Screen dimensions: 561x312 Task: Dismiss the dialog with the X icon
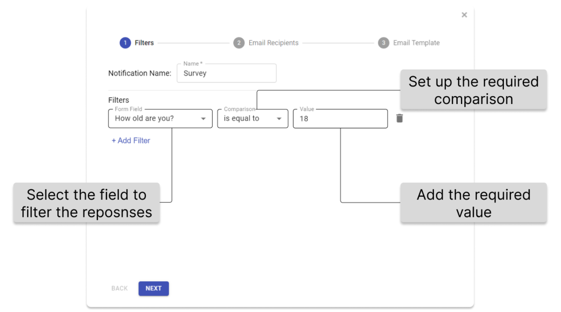pyautogui.click(x=464, y=14)
